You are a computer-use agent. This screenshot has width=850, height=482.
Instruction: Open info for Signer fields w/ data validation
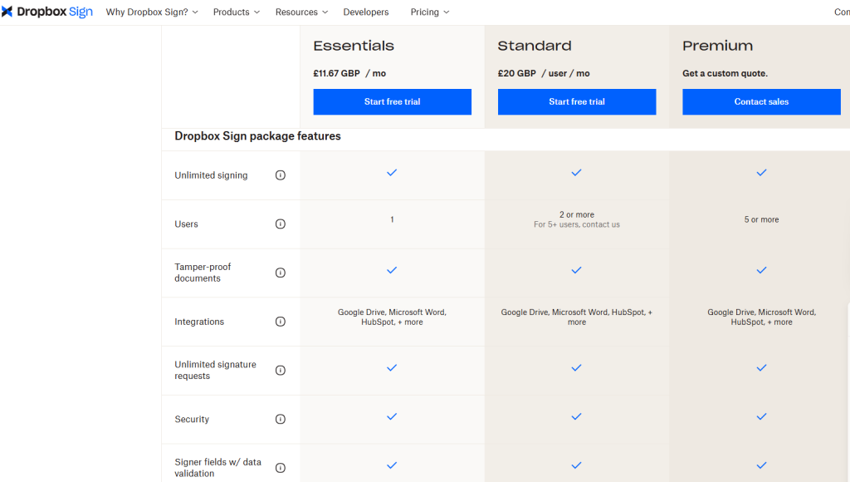pos(281,468)
